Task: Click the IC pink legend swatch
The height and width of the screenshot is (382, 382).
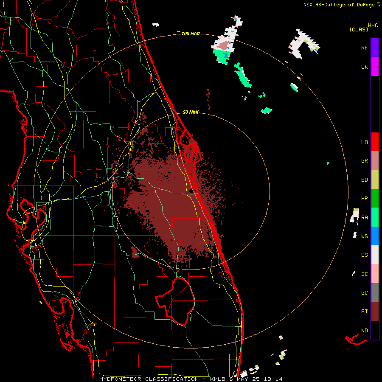Action: pos(375,274)
